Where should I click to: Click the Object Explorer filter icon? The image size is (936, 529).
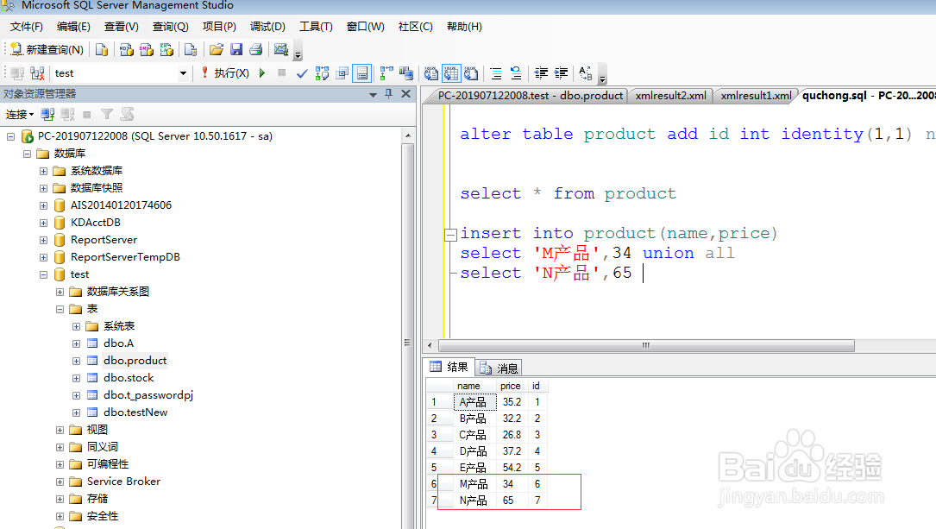(x=105, y=113)
